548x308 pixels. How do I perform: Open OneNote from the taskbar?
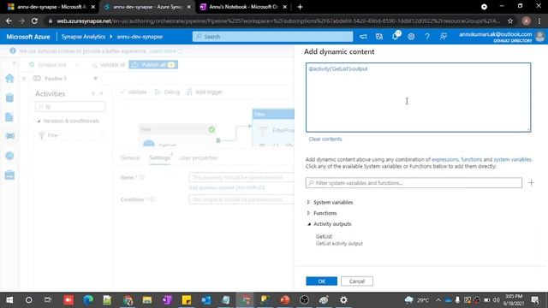pos(167,300)
